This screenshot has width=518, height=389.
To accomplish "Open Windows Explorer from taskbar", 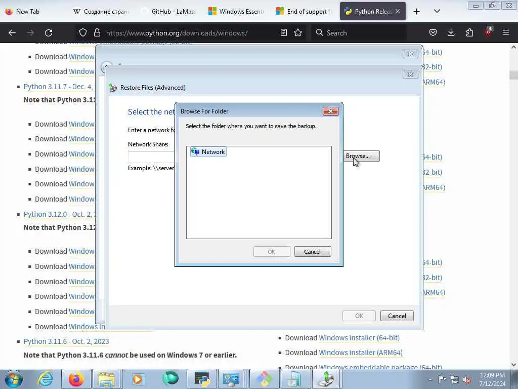I will (106, 379).
